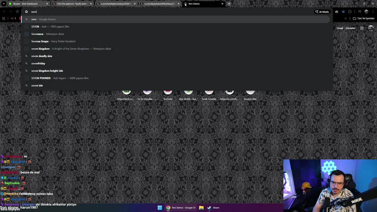Screen dimensions: 377x212
Task: Select 'Severus Snape' suggestion
Action: coord(176,41)
